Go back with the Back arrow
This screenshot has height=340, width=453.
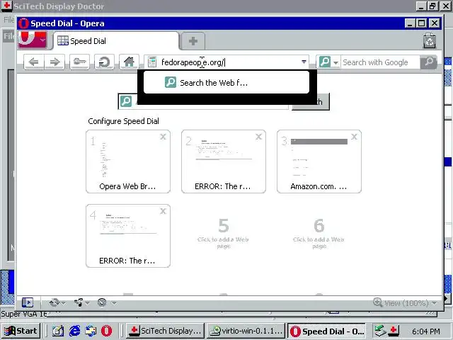point(34,62)
